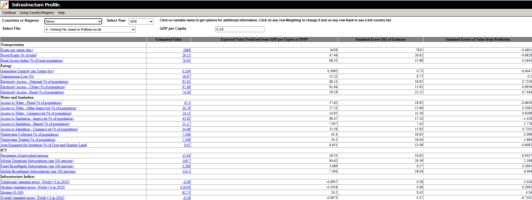Click the Paved Roads (% of total) link

(19, 55)
